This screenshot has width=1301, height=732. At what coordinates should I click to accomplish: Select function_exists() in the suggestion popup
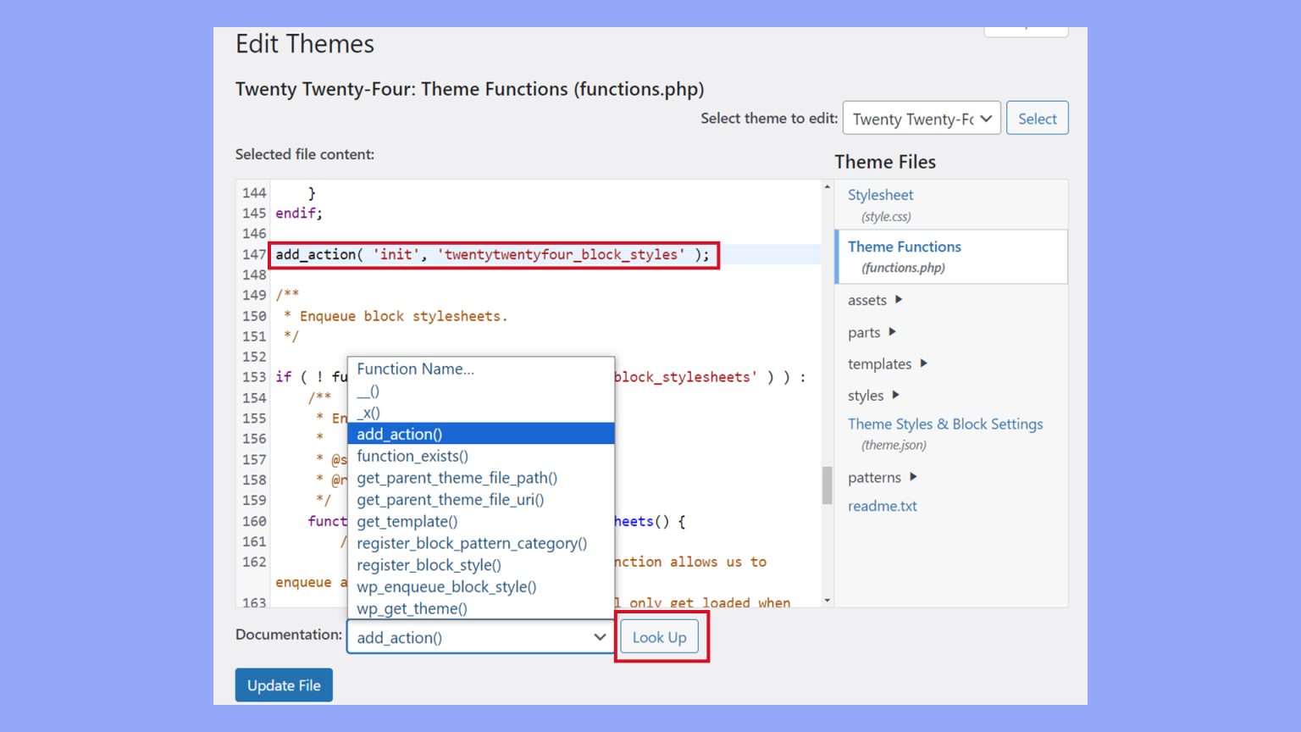412,456
